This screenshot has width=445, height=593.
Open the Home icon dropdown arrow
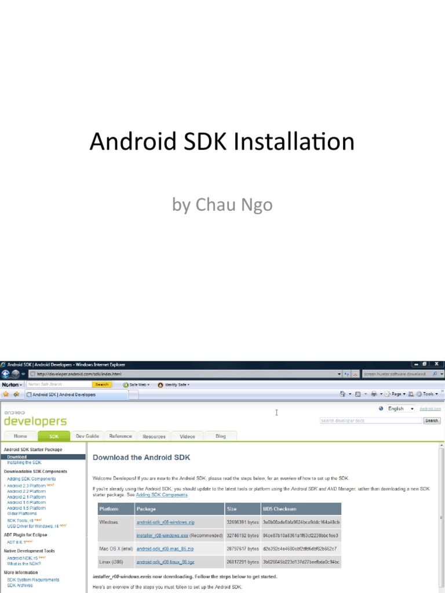(x=349, y=394)
